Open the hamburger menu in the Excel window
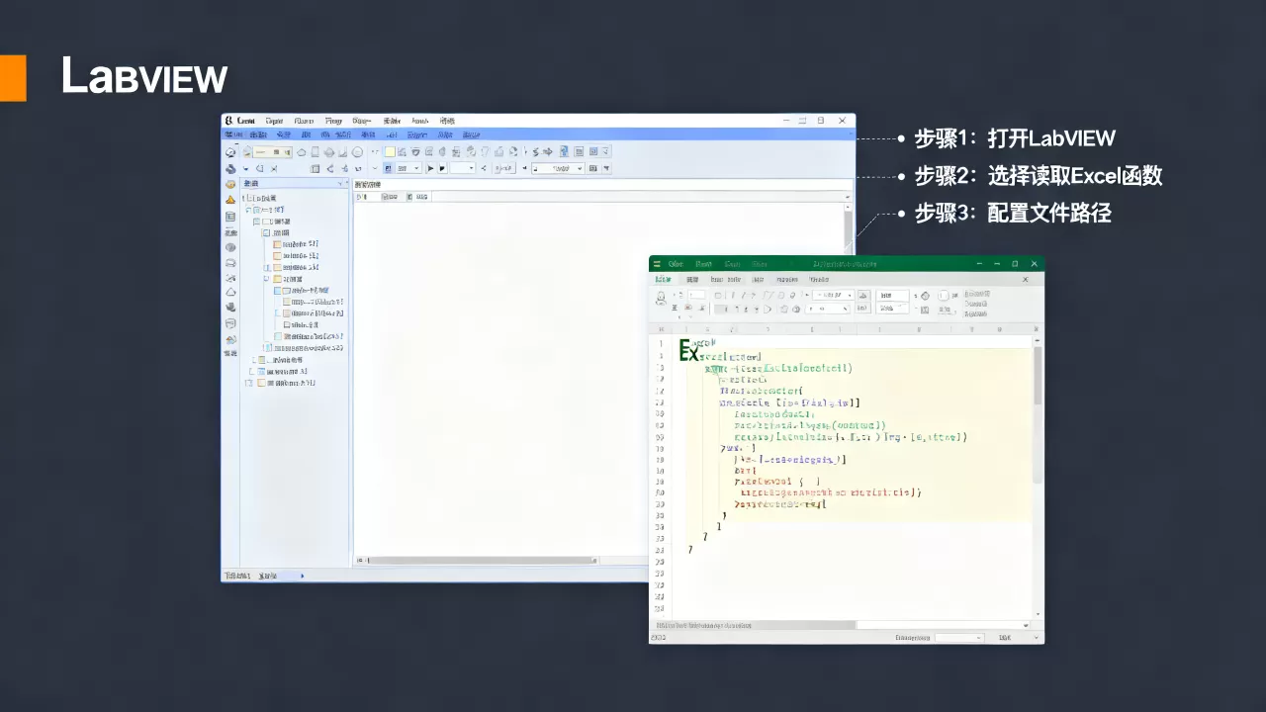This screenshot has height=712, width=1266. click(657, 264)
